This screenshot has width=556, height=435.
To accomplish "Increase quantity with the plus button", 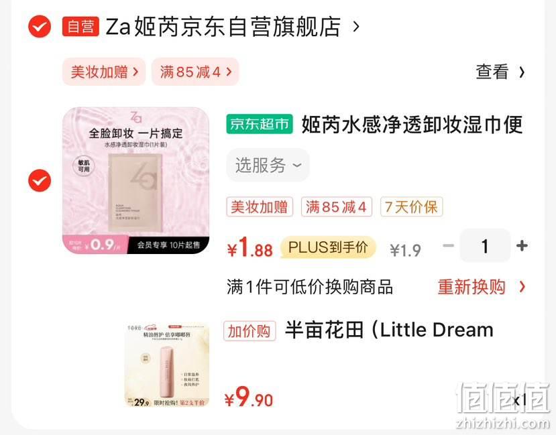I will [x=522, y=245].
